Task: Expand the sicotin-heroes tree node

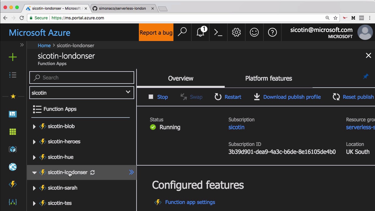Action: [x=34, y=142]
